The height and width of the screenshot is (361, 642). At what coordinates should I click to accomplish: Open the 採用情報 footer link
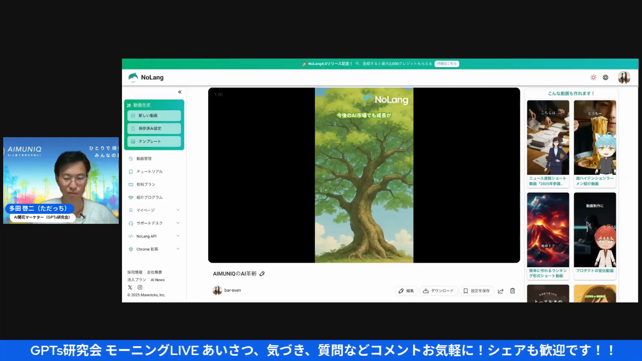[x=135, y=272]
